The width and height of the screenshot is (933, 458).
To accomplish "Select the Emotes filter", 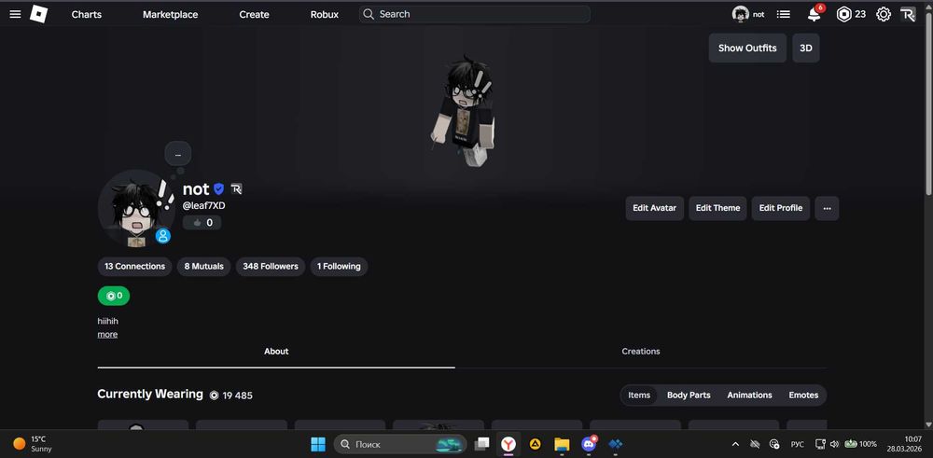I will [803, 395].
